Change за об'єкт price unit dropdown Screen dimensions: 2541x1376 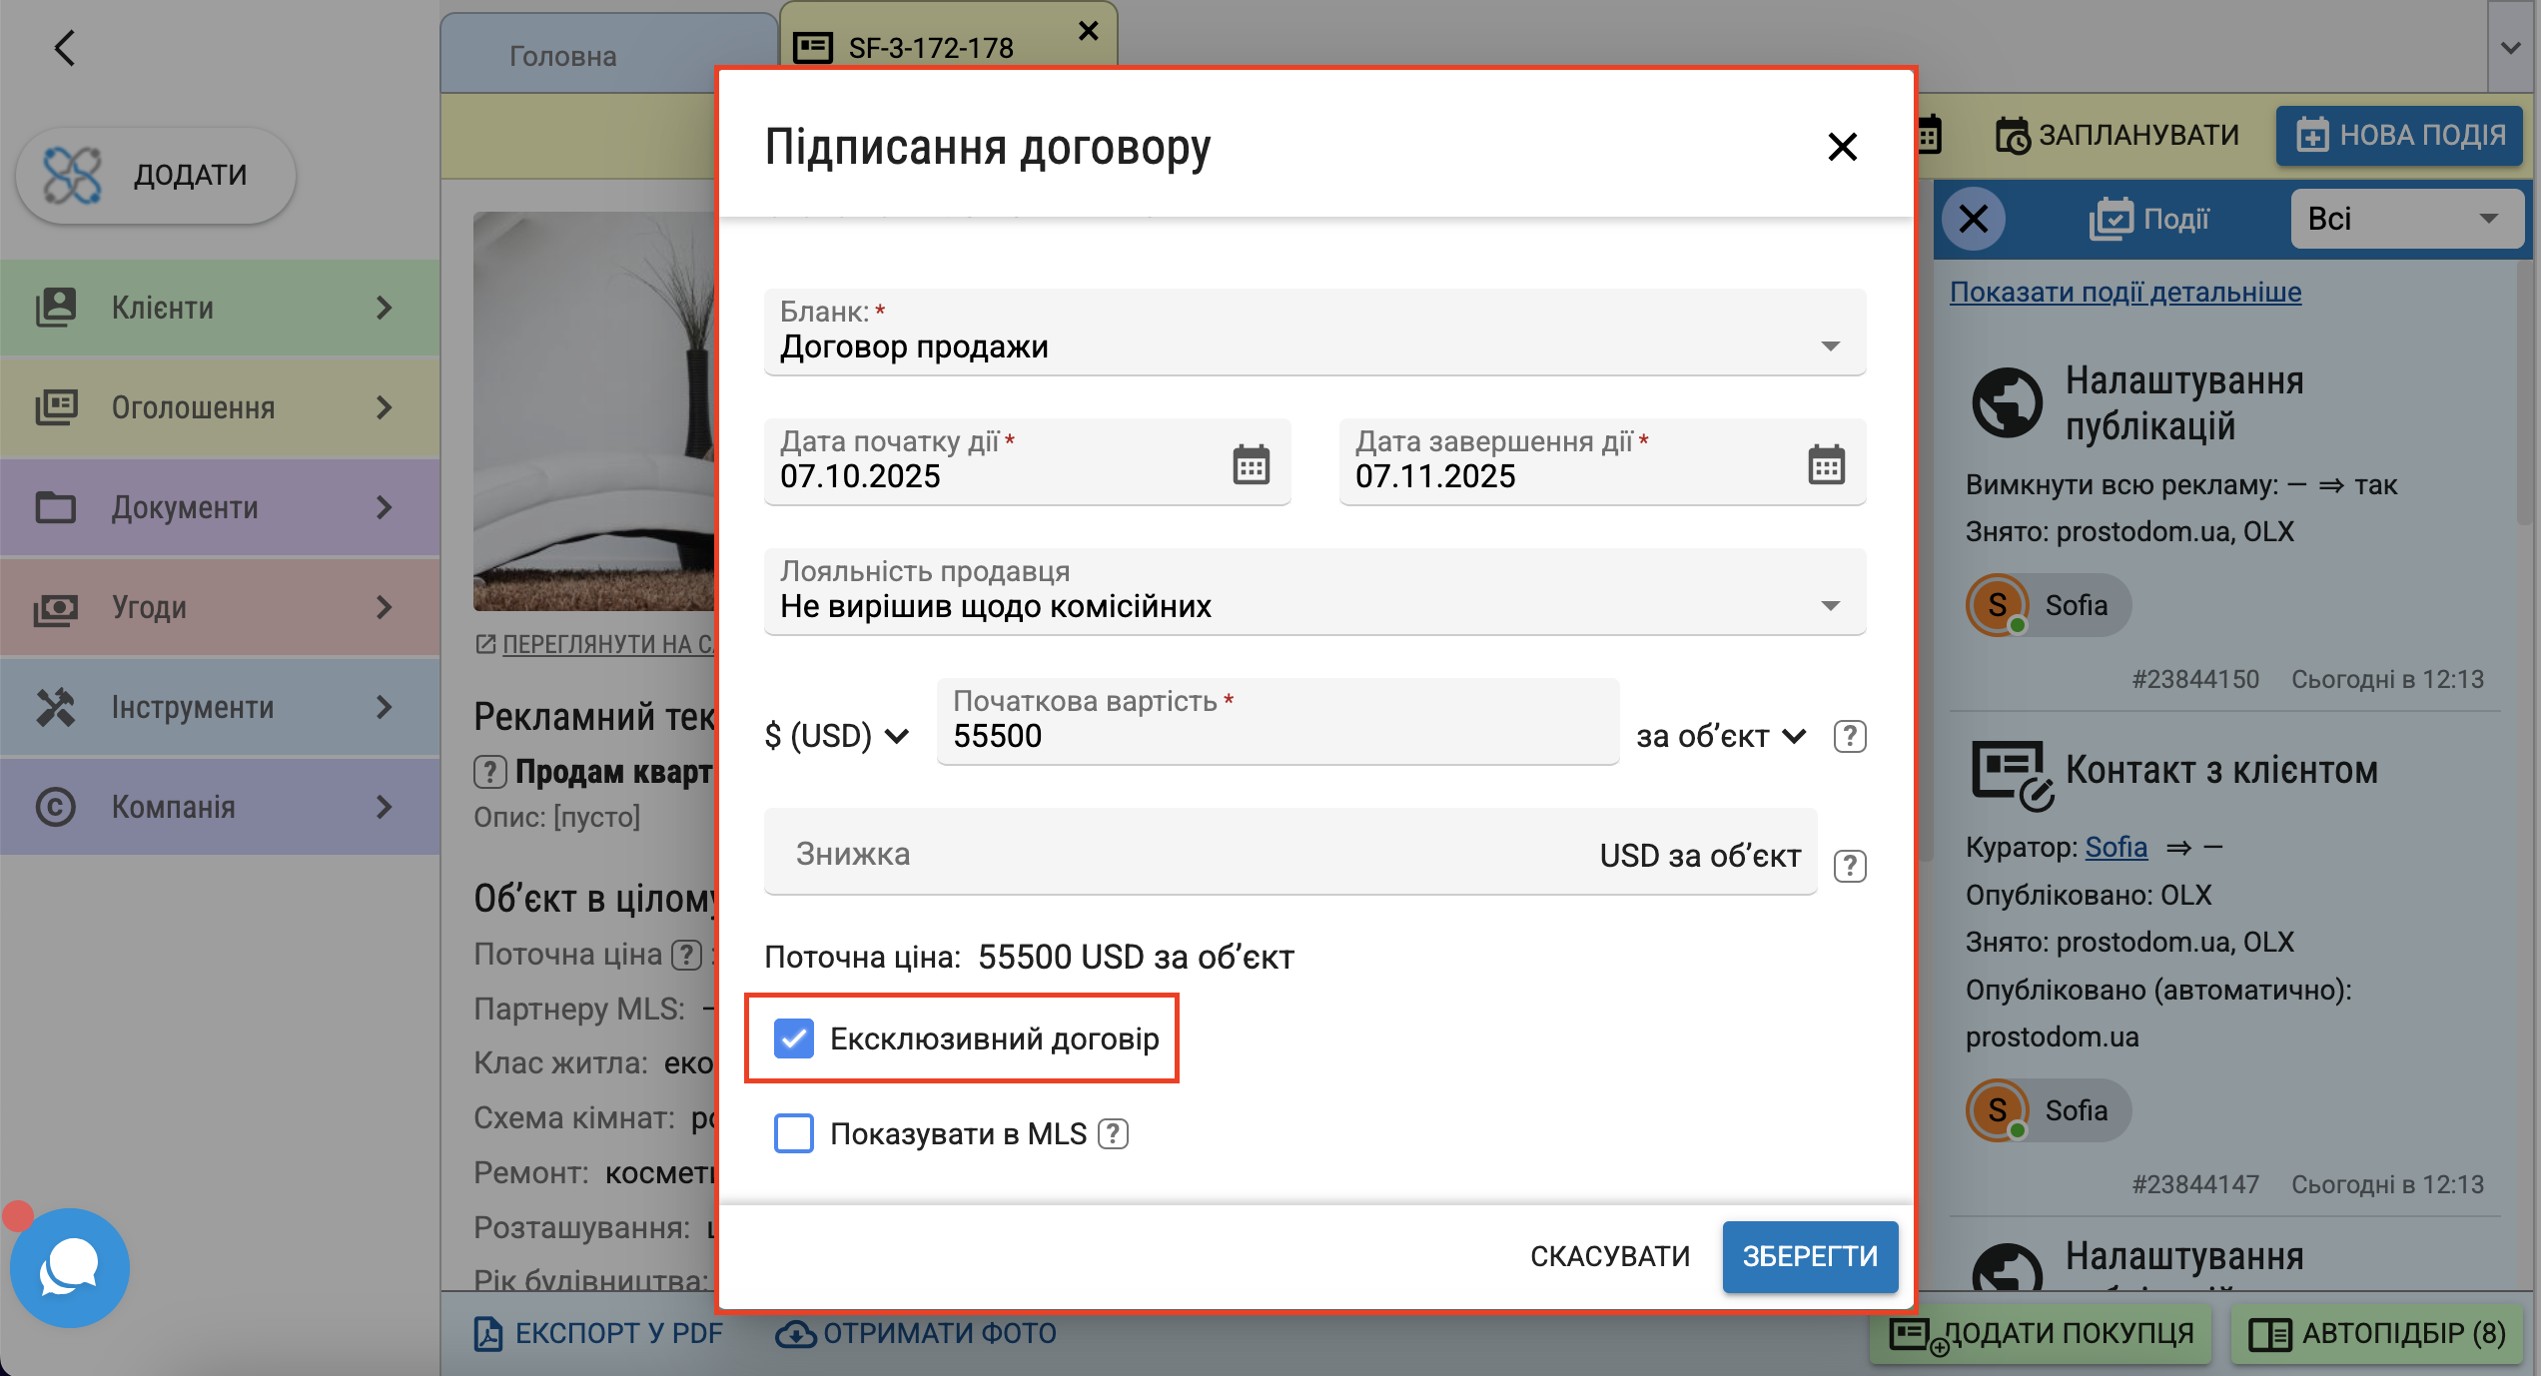1720,736
